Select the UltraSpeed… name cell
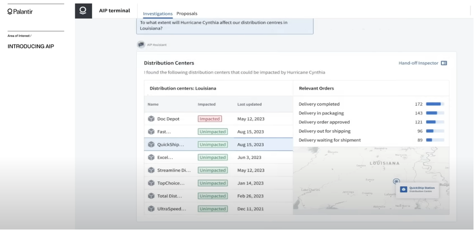The width and height of the screenshot is (474, 230). pos(171,209)
